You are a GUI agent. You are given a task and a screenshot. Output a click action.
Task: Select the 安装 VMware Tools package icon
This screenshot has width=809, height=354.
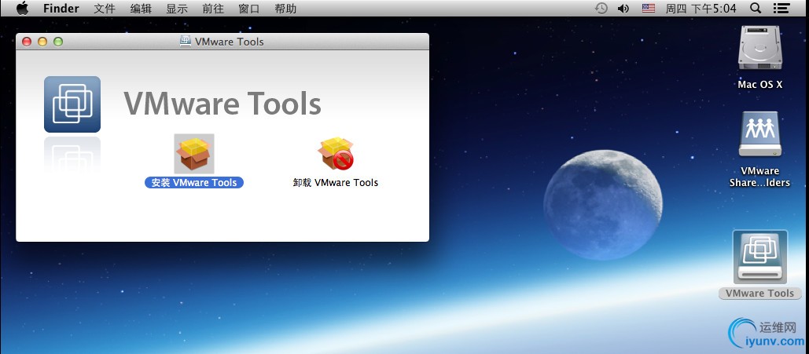tap(194, 154)
